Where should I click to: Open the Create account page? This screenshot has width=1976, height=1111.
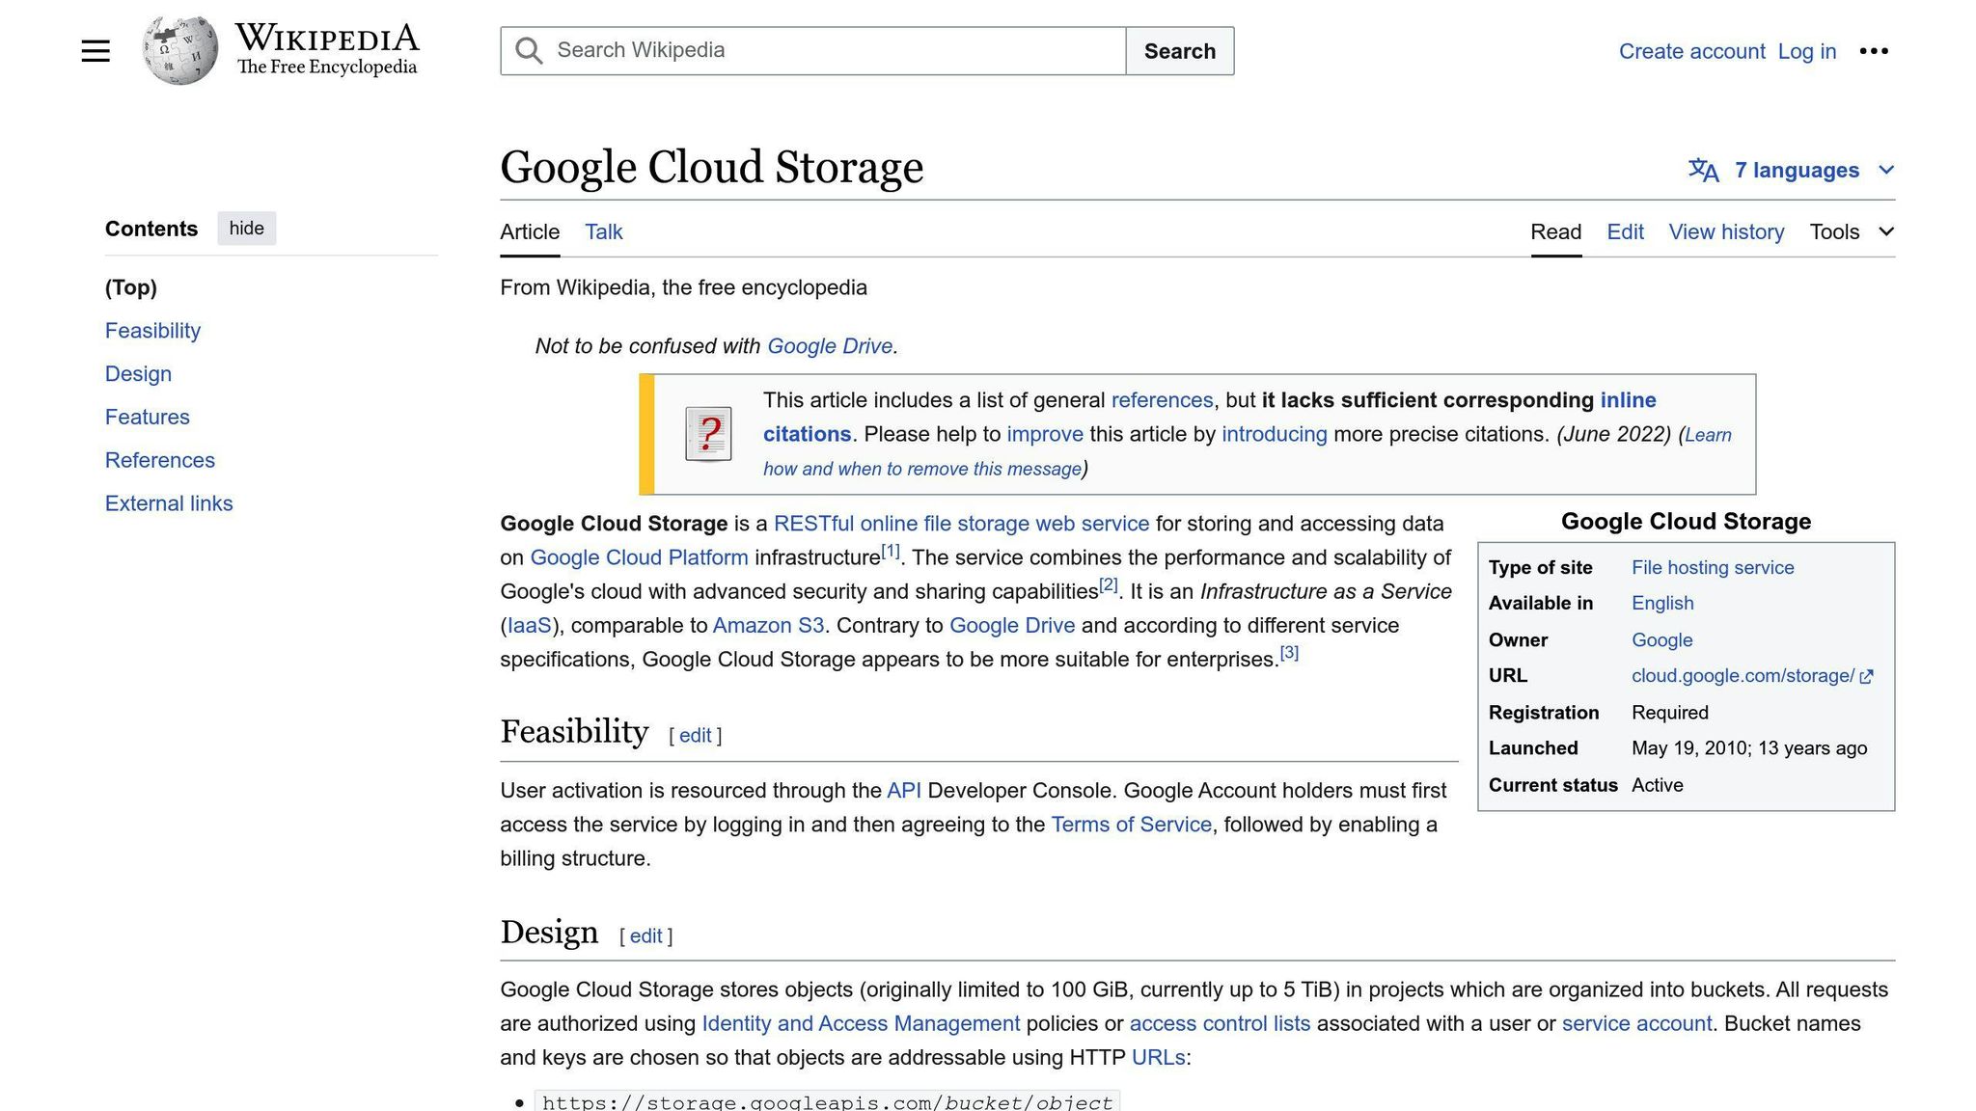tap(1691, 51)
